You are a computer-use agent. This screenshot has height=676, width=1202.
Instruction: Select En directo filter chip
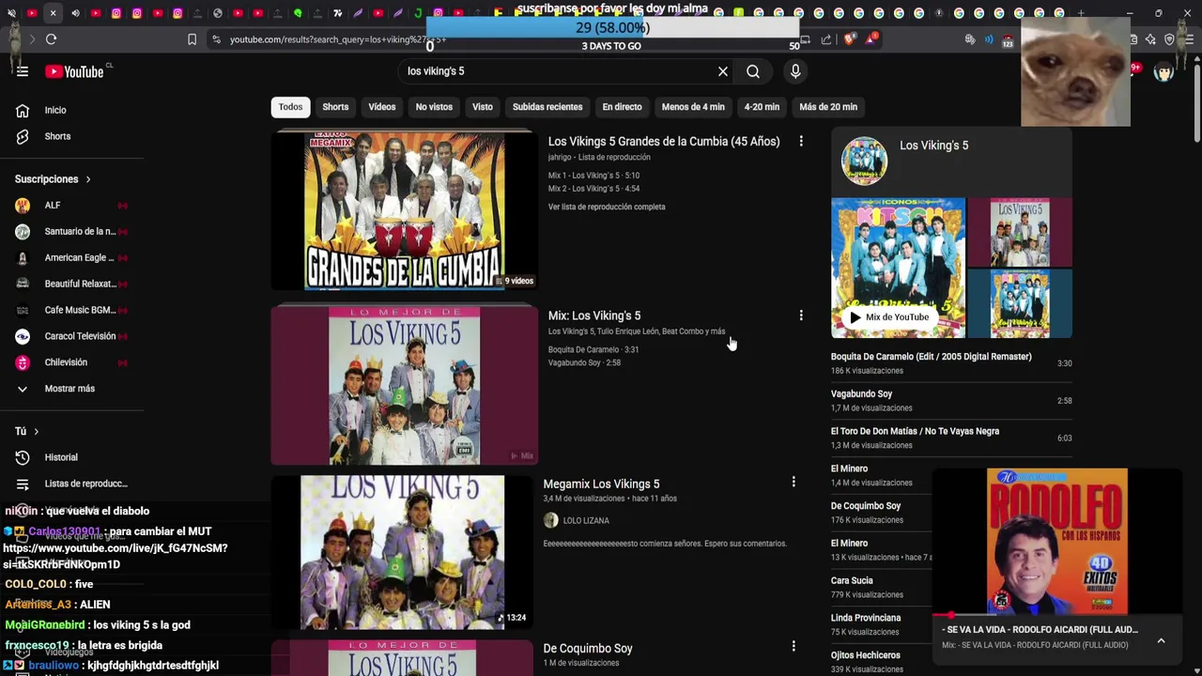[623, 107]
